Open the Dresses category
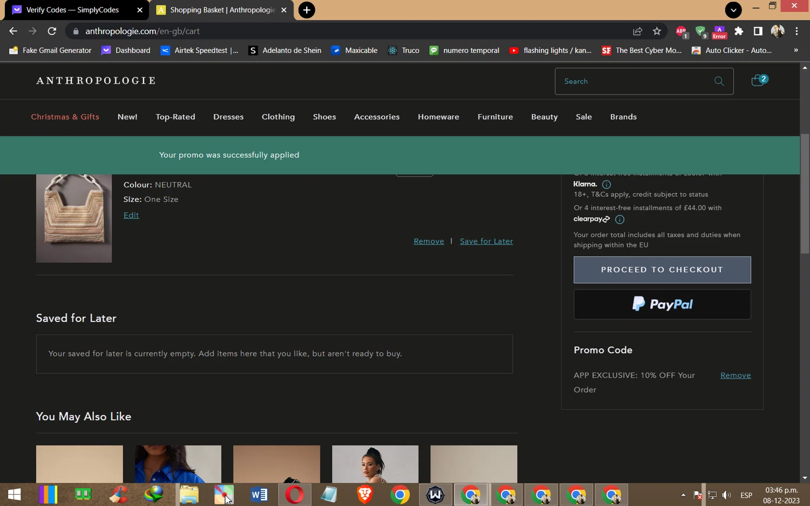The width and height of the screenshot is (810, 506). [228, 117]
